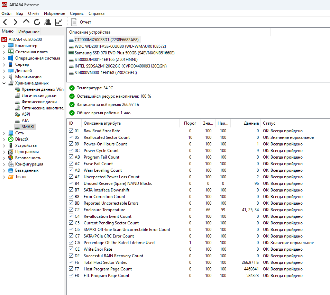Open Физические диски in the tree

(x=39, y=102)
